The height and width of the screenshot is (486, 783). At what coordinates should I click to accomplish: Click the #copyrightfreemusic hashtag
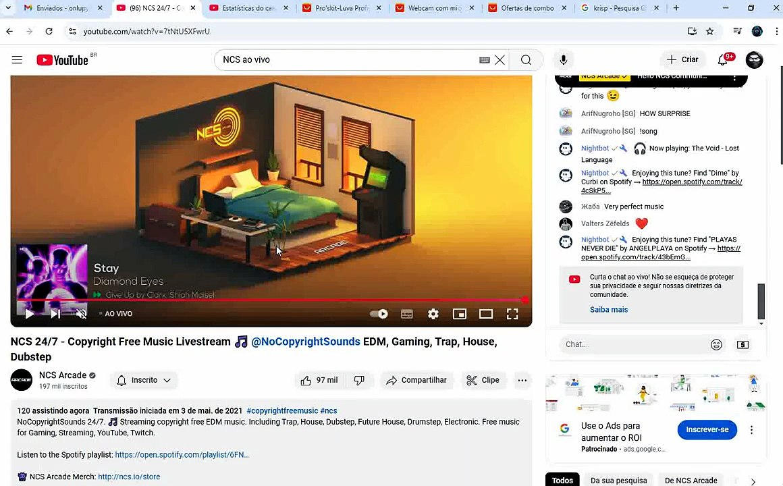coord(282,410)
